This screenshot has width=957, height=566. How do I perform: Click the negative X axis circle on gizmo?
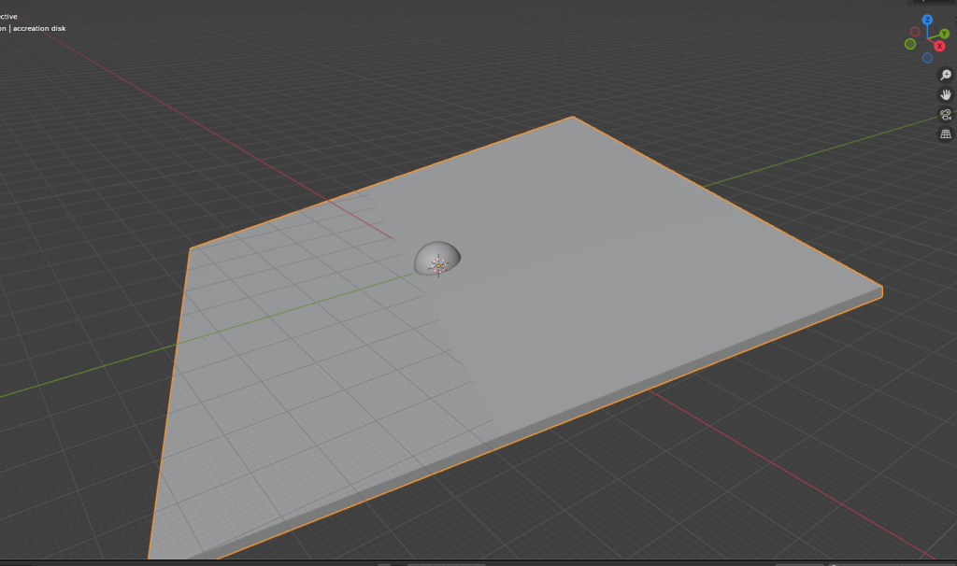click(x=915, y=32)
